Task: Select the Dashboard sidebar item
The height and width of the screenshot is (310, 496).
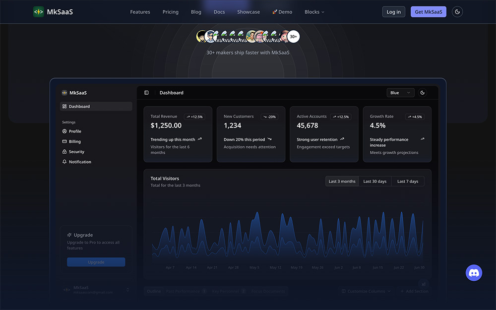Action: tap(96, 106)
